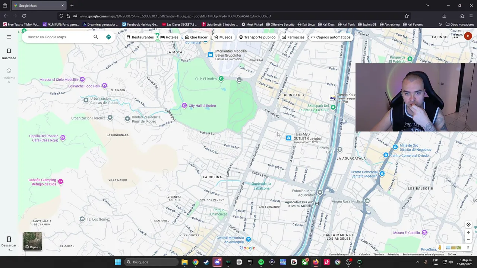Screen dimensions: 477x268
Task: Switch layer using the Capas thumbnail
Action: point(32,241)
